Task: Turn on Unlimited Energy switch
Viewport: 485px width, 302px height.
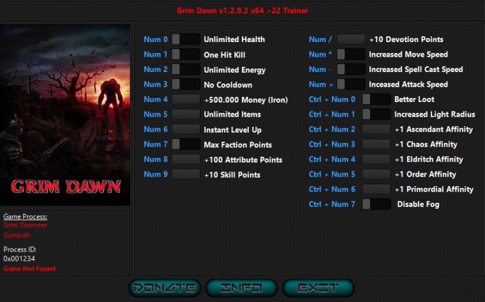Action: point(186,69)
